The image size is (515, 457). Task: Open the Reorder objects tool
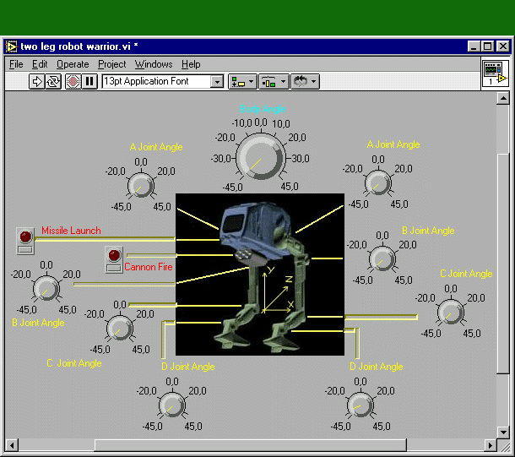tap(305, 81)
